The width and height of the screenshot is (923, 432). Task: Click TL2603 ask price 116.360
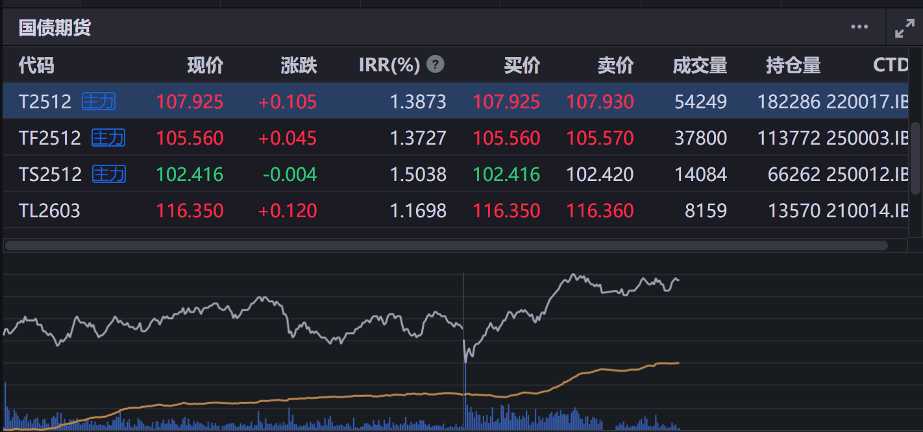click(x=600, y=211)
